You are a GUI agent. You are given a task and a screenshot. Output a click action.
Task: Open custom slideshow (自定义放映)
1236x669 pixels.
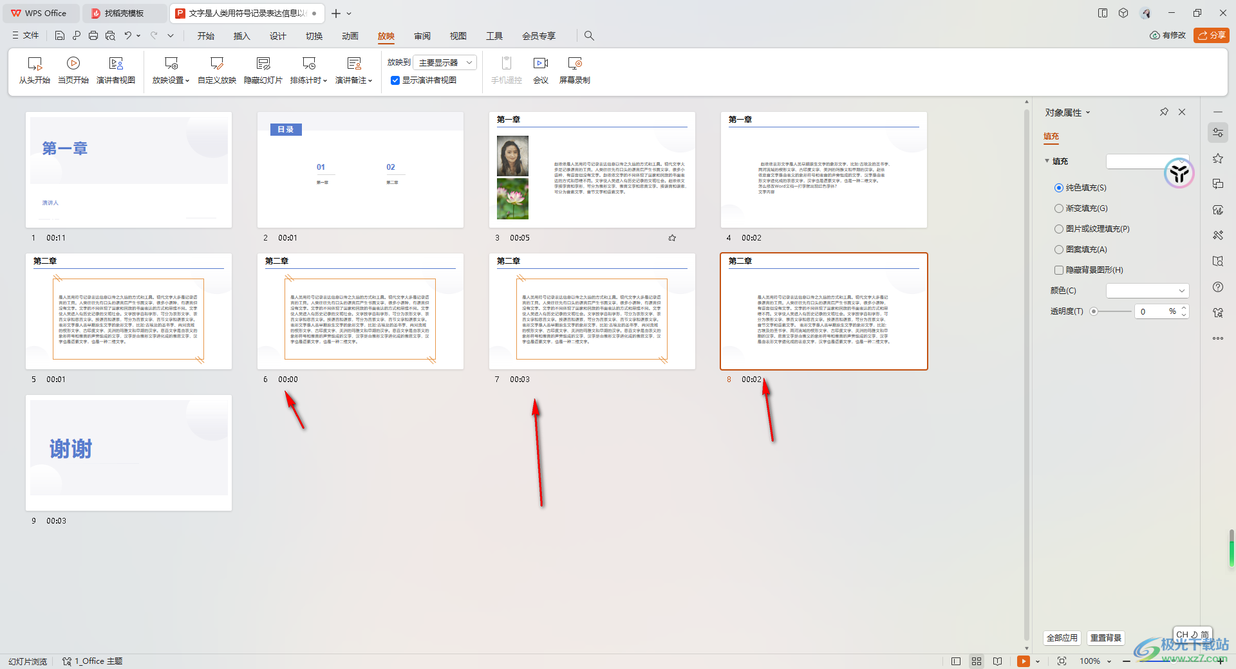(x=217, y=70)
